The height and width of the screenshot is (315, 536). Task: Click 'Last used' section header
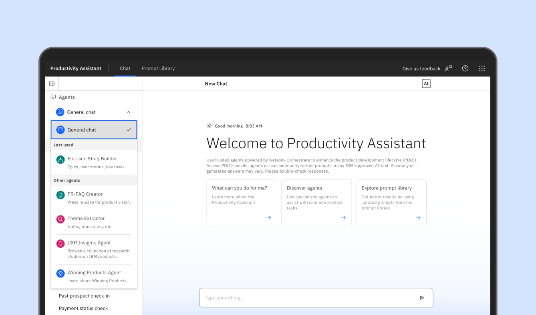click(63, 145)
